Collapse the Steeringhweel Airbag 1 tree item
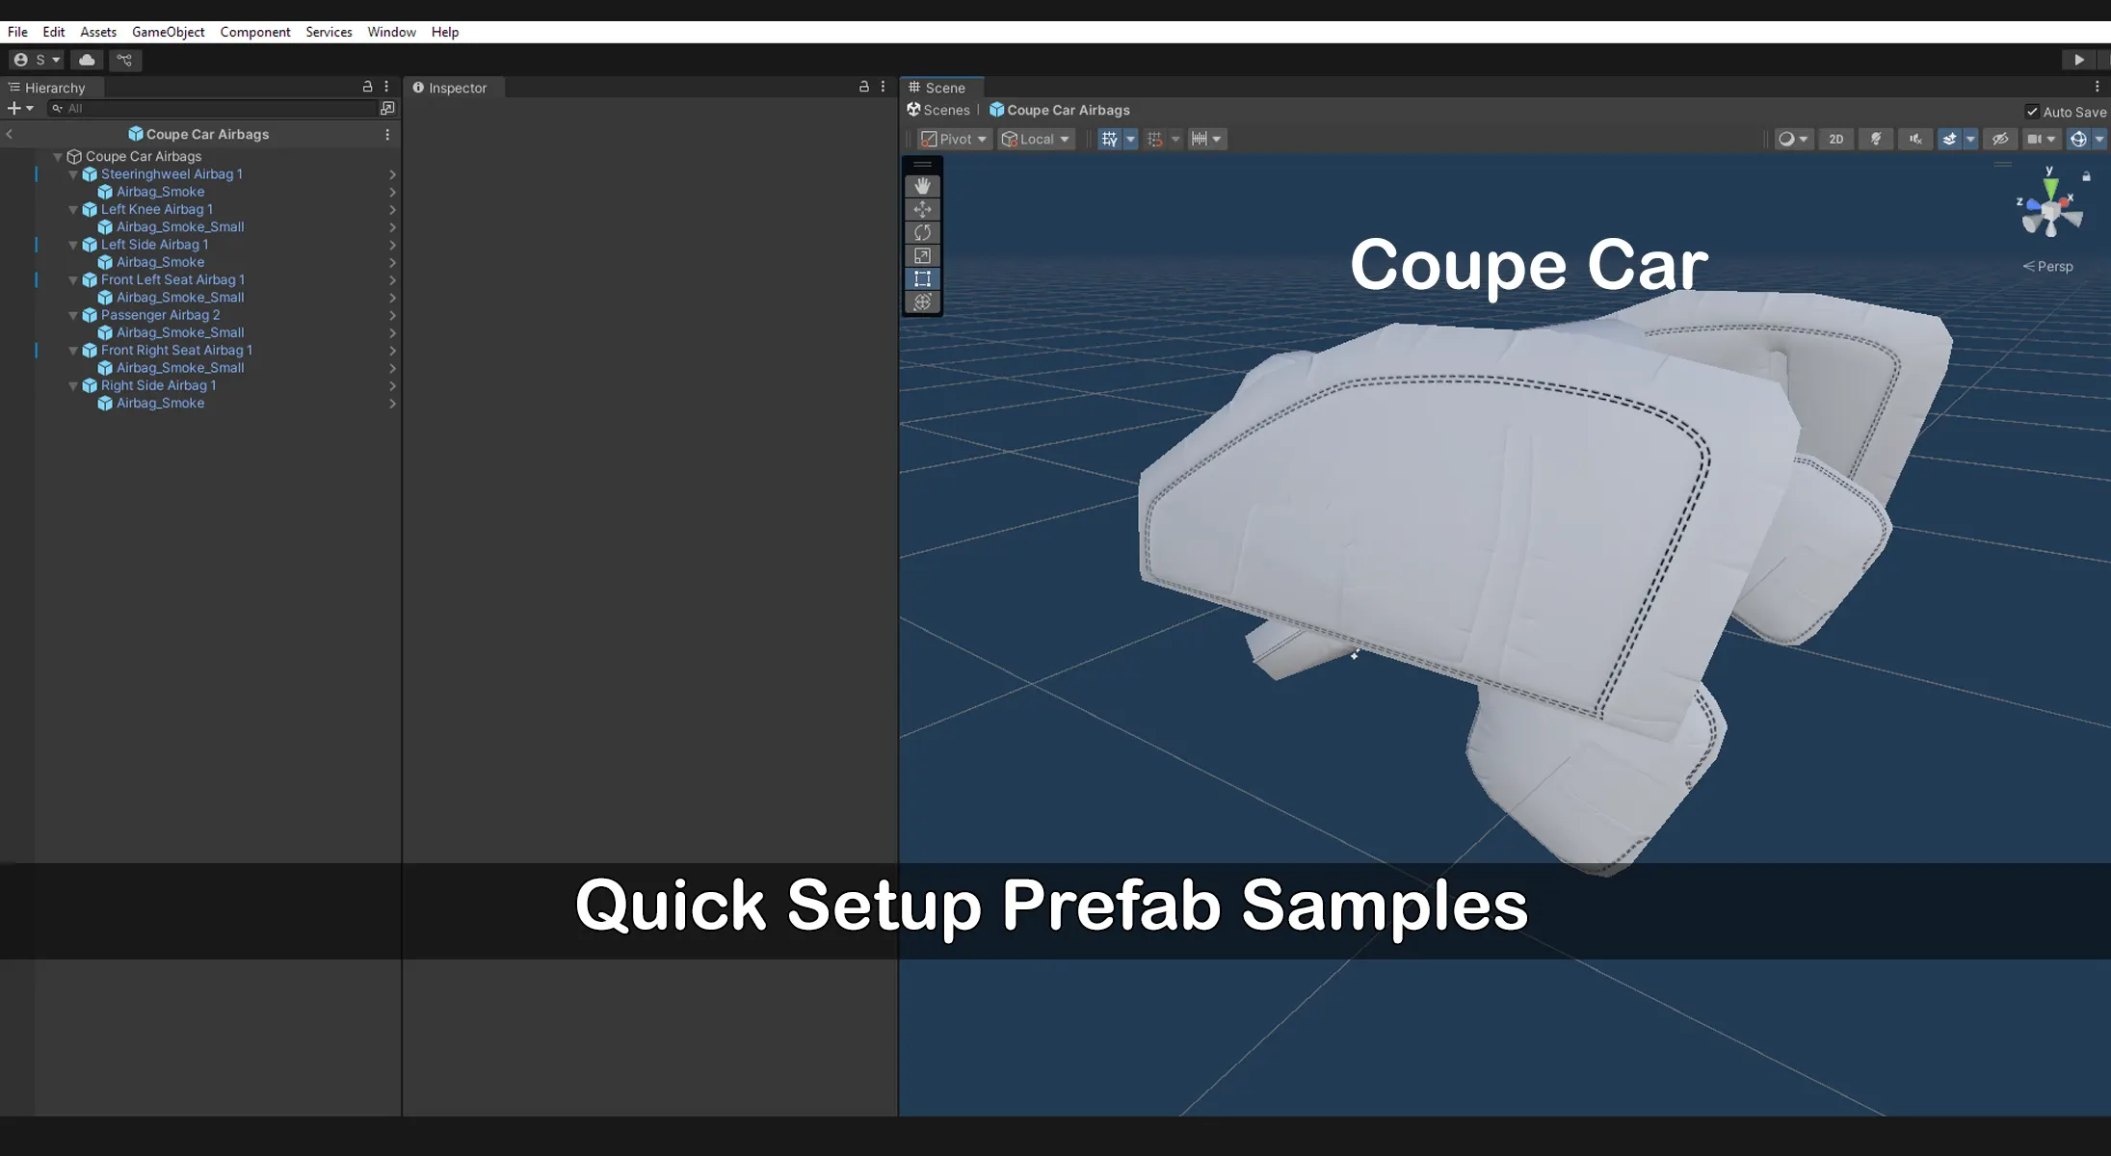 coord(73,174)
